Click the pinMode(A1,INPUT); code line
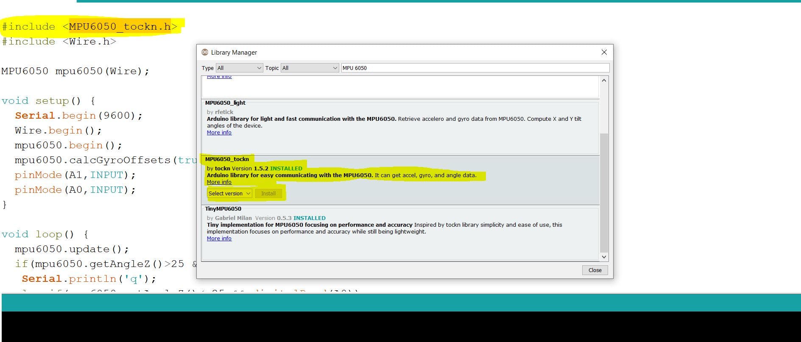Image resolution: width=801 pixels, height=342 pixels. point(75,175)
